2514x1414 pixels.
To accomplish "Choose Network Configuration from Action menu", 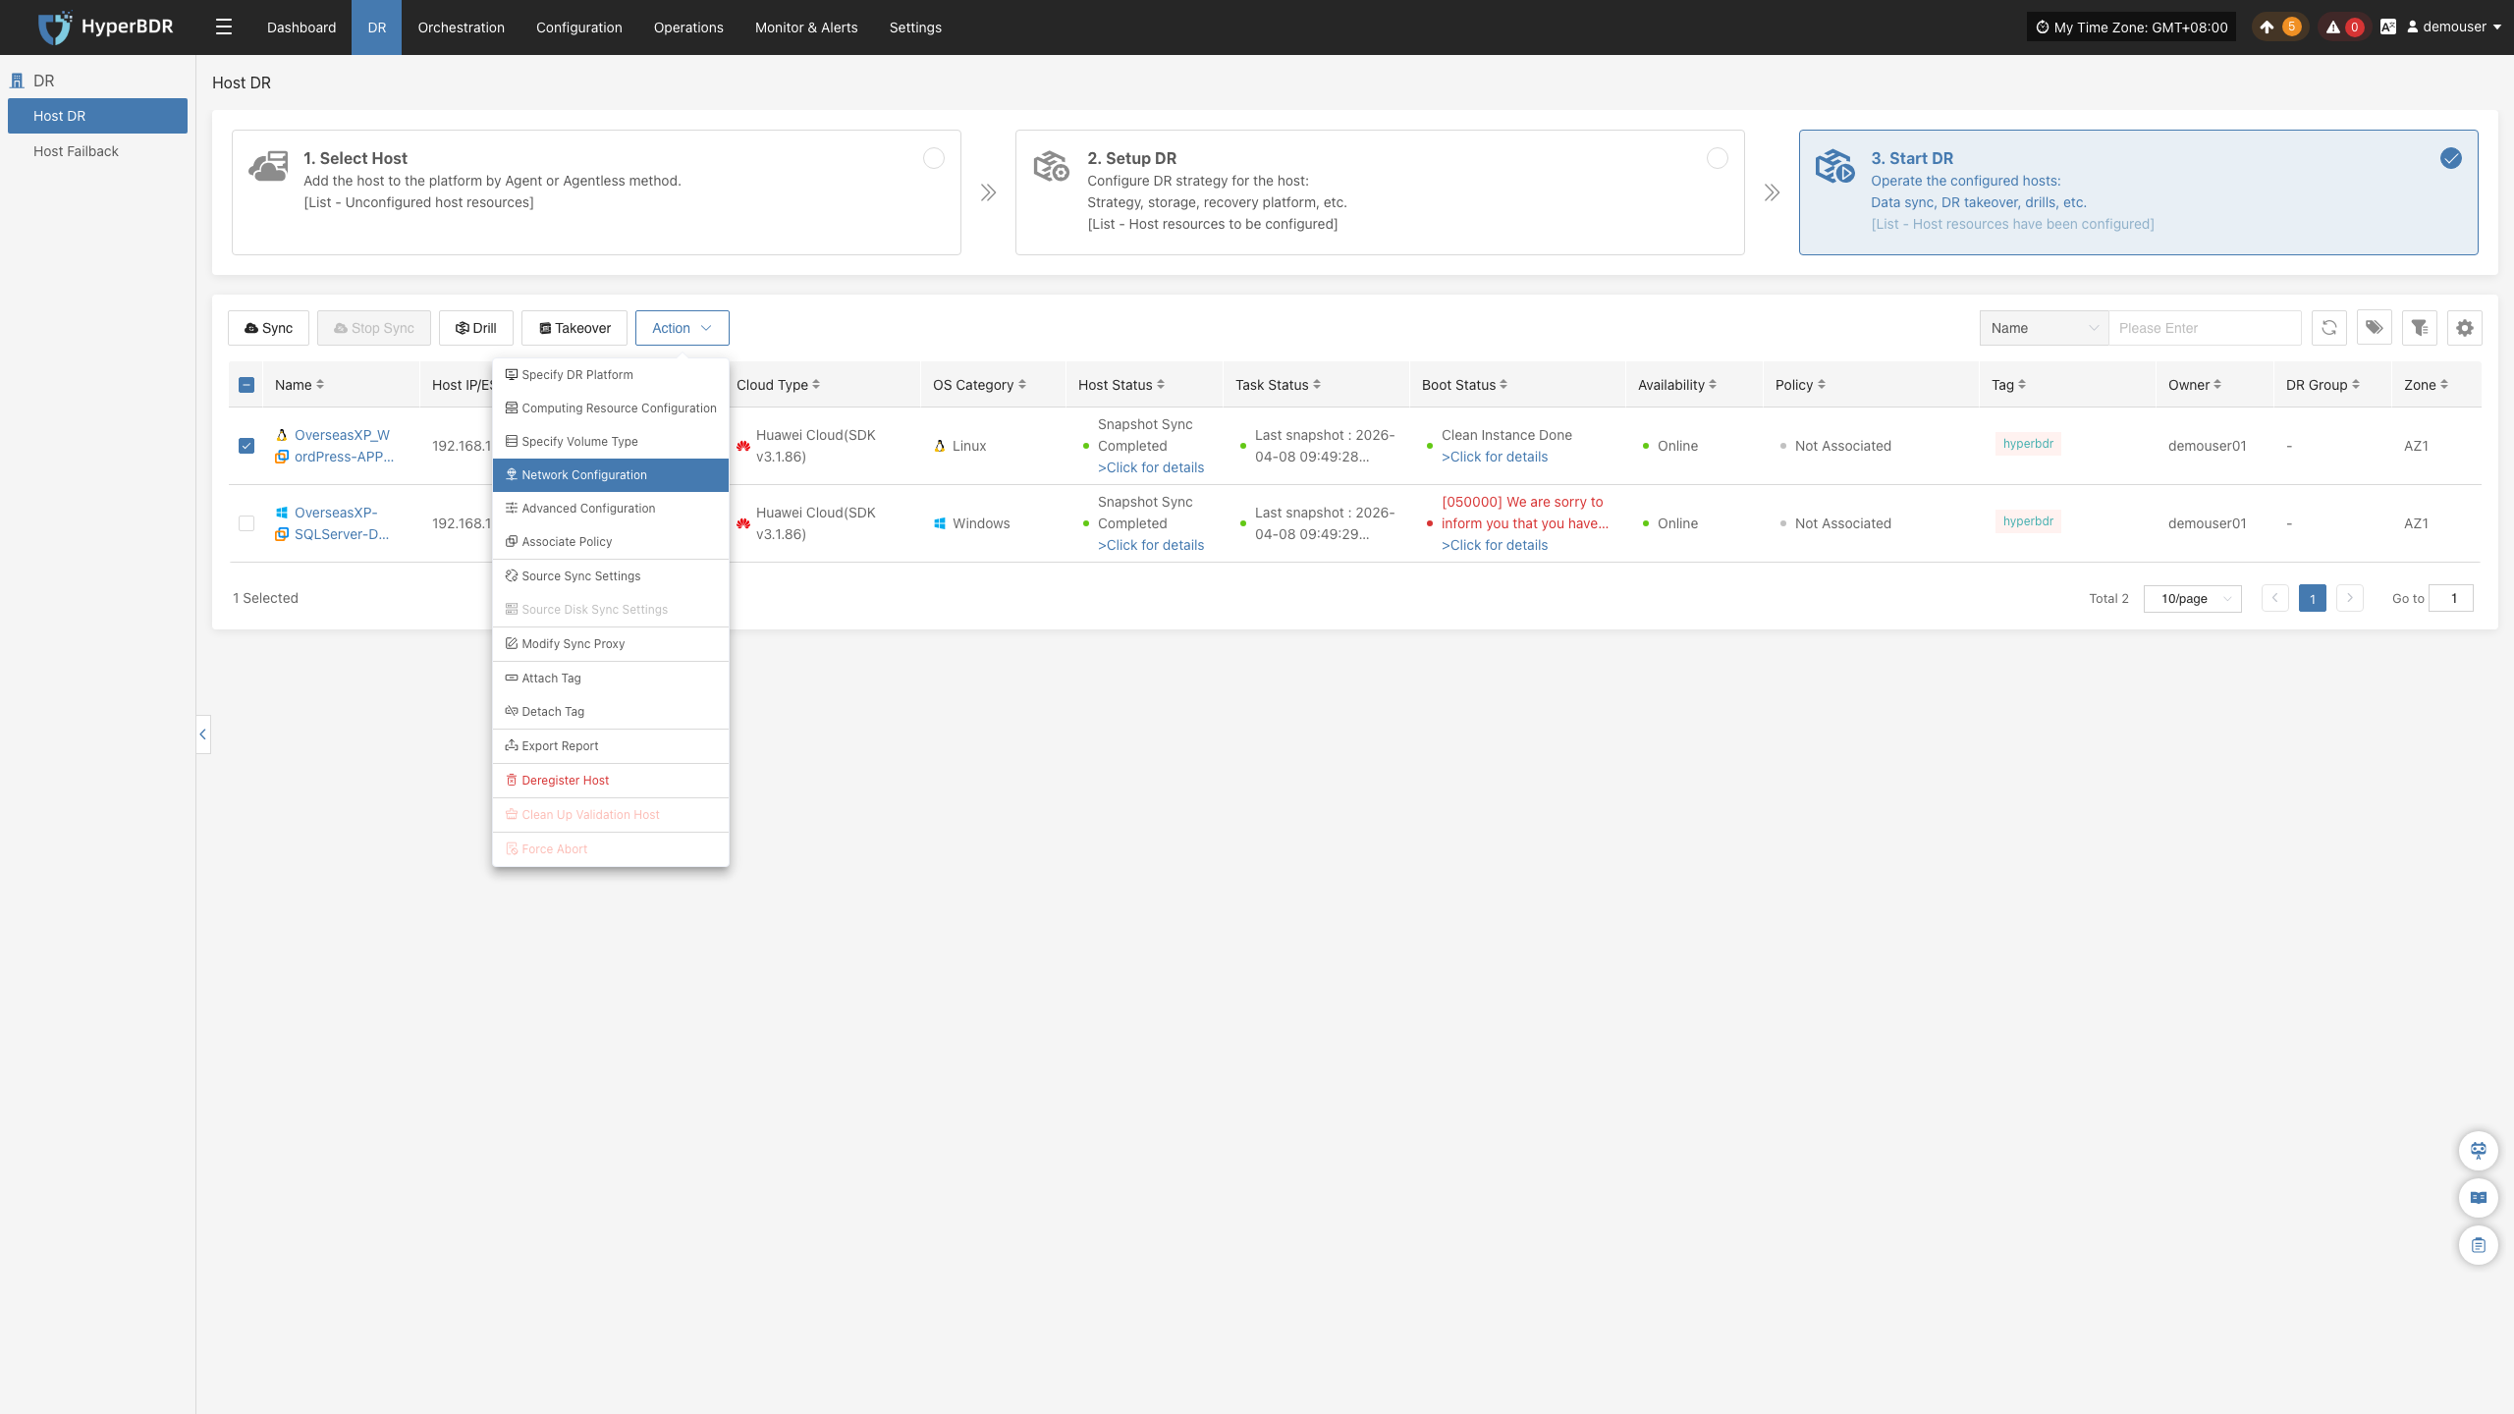I will point(611,475).
